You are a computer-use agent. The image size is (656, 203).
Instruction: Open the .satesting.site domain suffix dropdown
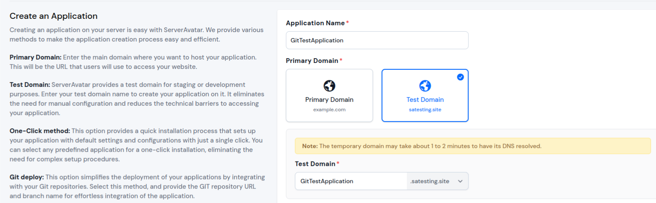click(437, 181)
